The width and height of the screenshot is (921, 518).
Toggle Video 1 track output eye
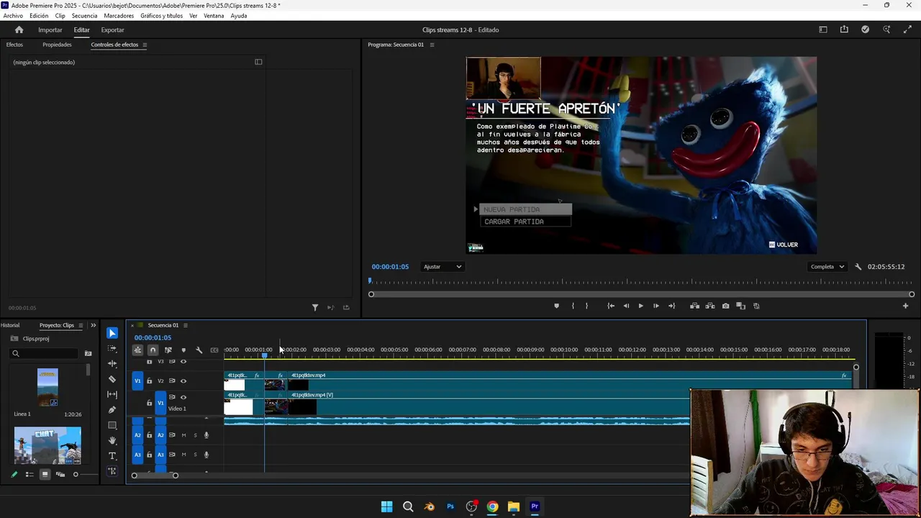(x=183, y=397)
